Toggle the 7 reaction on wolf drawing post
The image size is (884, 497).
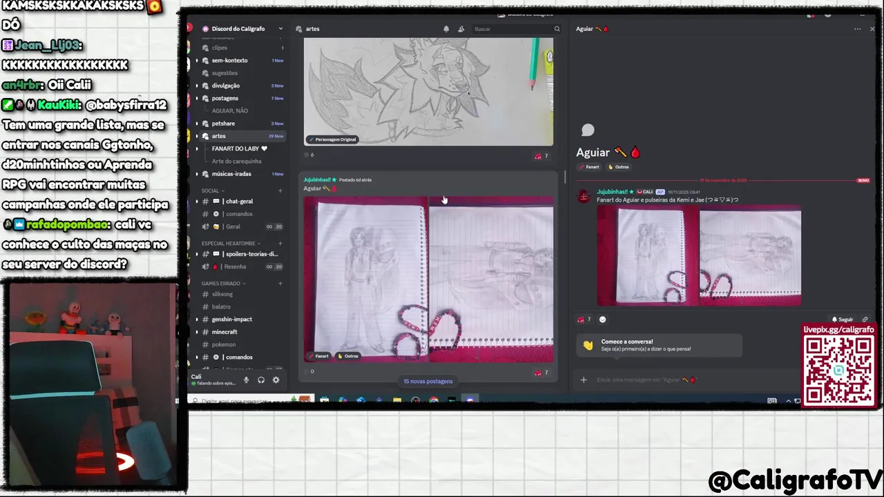(541, 156)
